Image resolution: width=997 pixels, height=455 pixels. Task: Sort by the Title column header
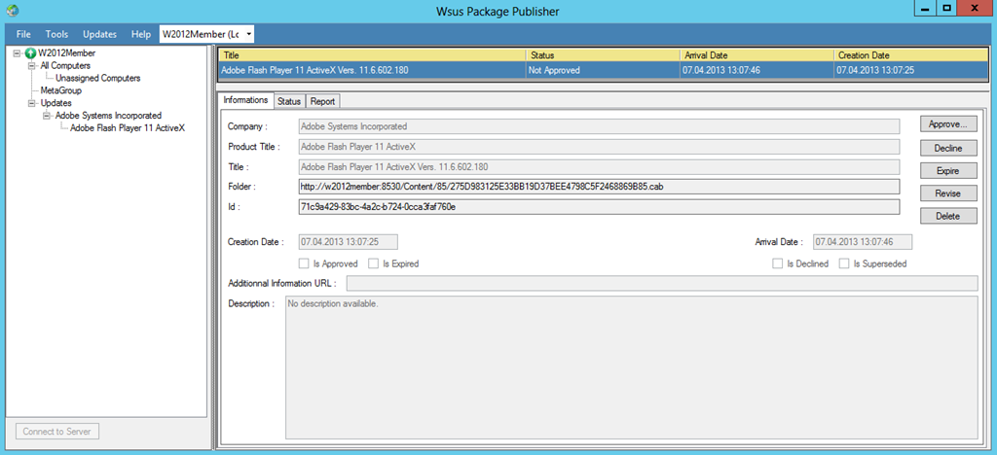(373, 55)
